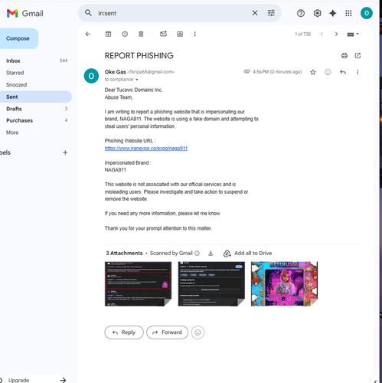Report this email as spam
Viewport: 382px width, 383px height.
(125, 34)
